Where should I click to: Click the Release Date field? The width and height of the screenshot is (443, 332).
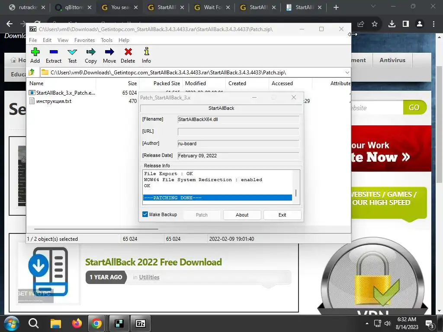pos(238,156)
